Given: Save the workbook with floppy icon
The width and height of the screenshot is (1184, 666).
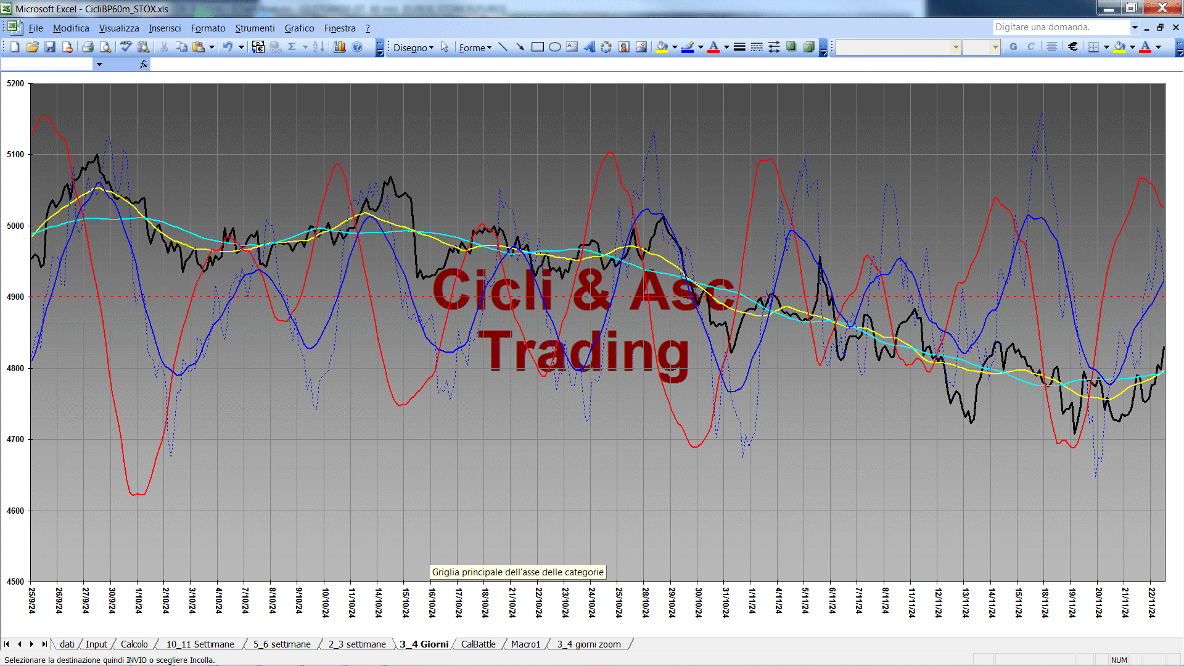Looking at the screenshot, I should pyautogui.click(x=50, y=47).
